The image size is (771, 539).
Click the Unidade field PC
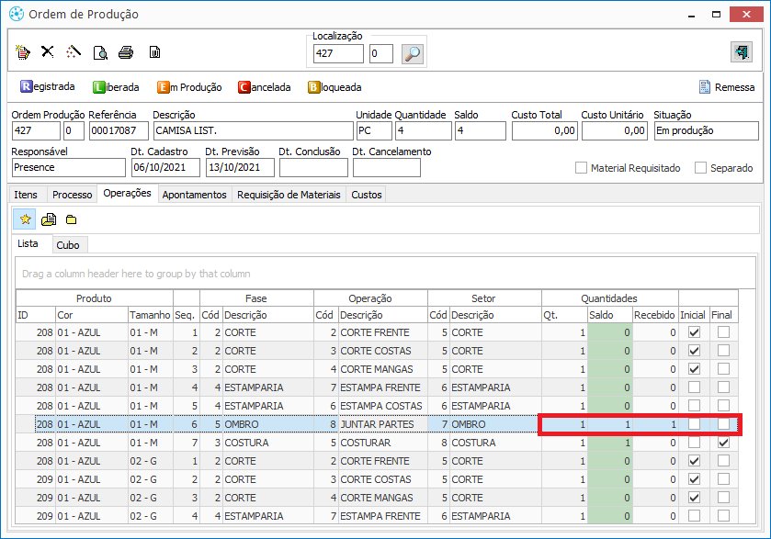click(374, 130)
